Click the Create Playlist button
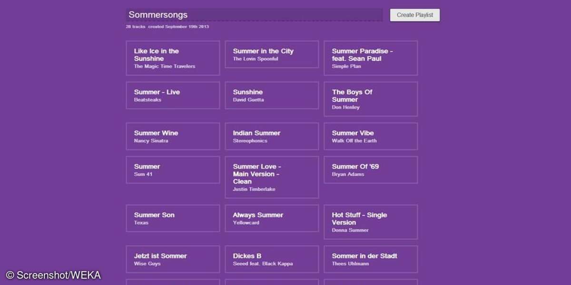The image size is (571, 285). point(415,15)
